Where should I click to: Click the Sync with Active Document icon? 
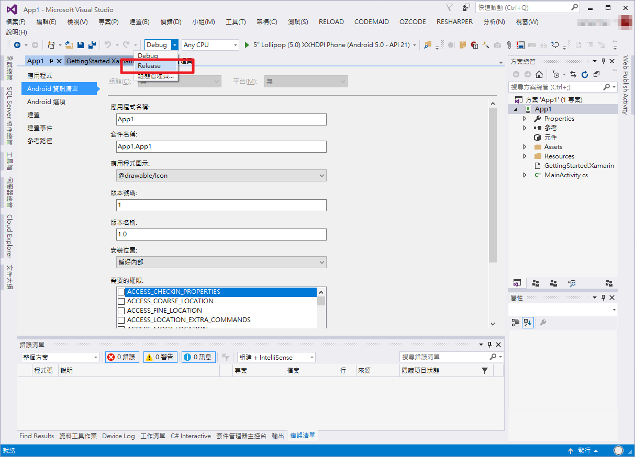click(573, 74)
